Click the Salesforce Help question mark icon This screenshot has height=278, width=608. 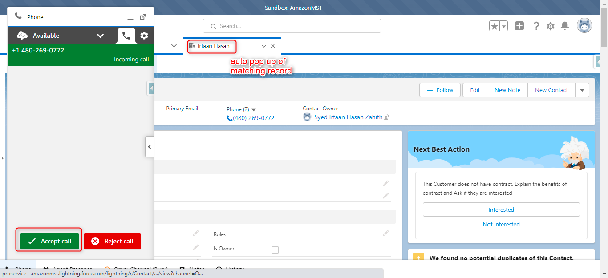[536, 26]
